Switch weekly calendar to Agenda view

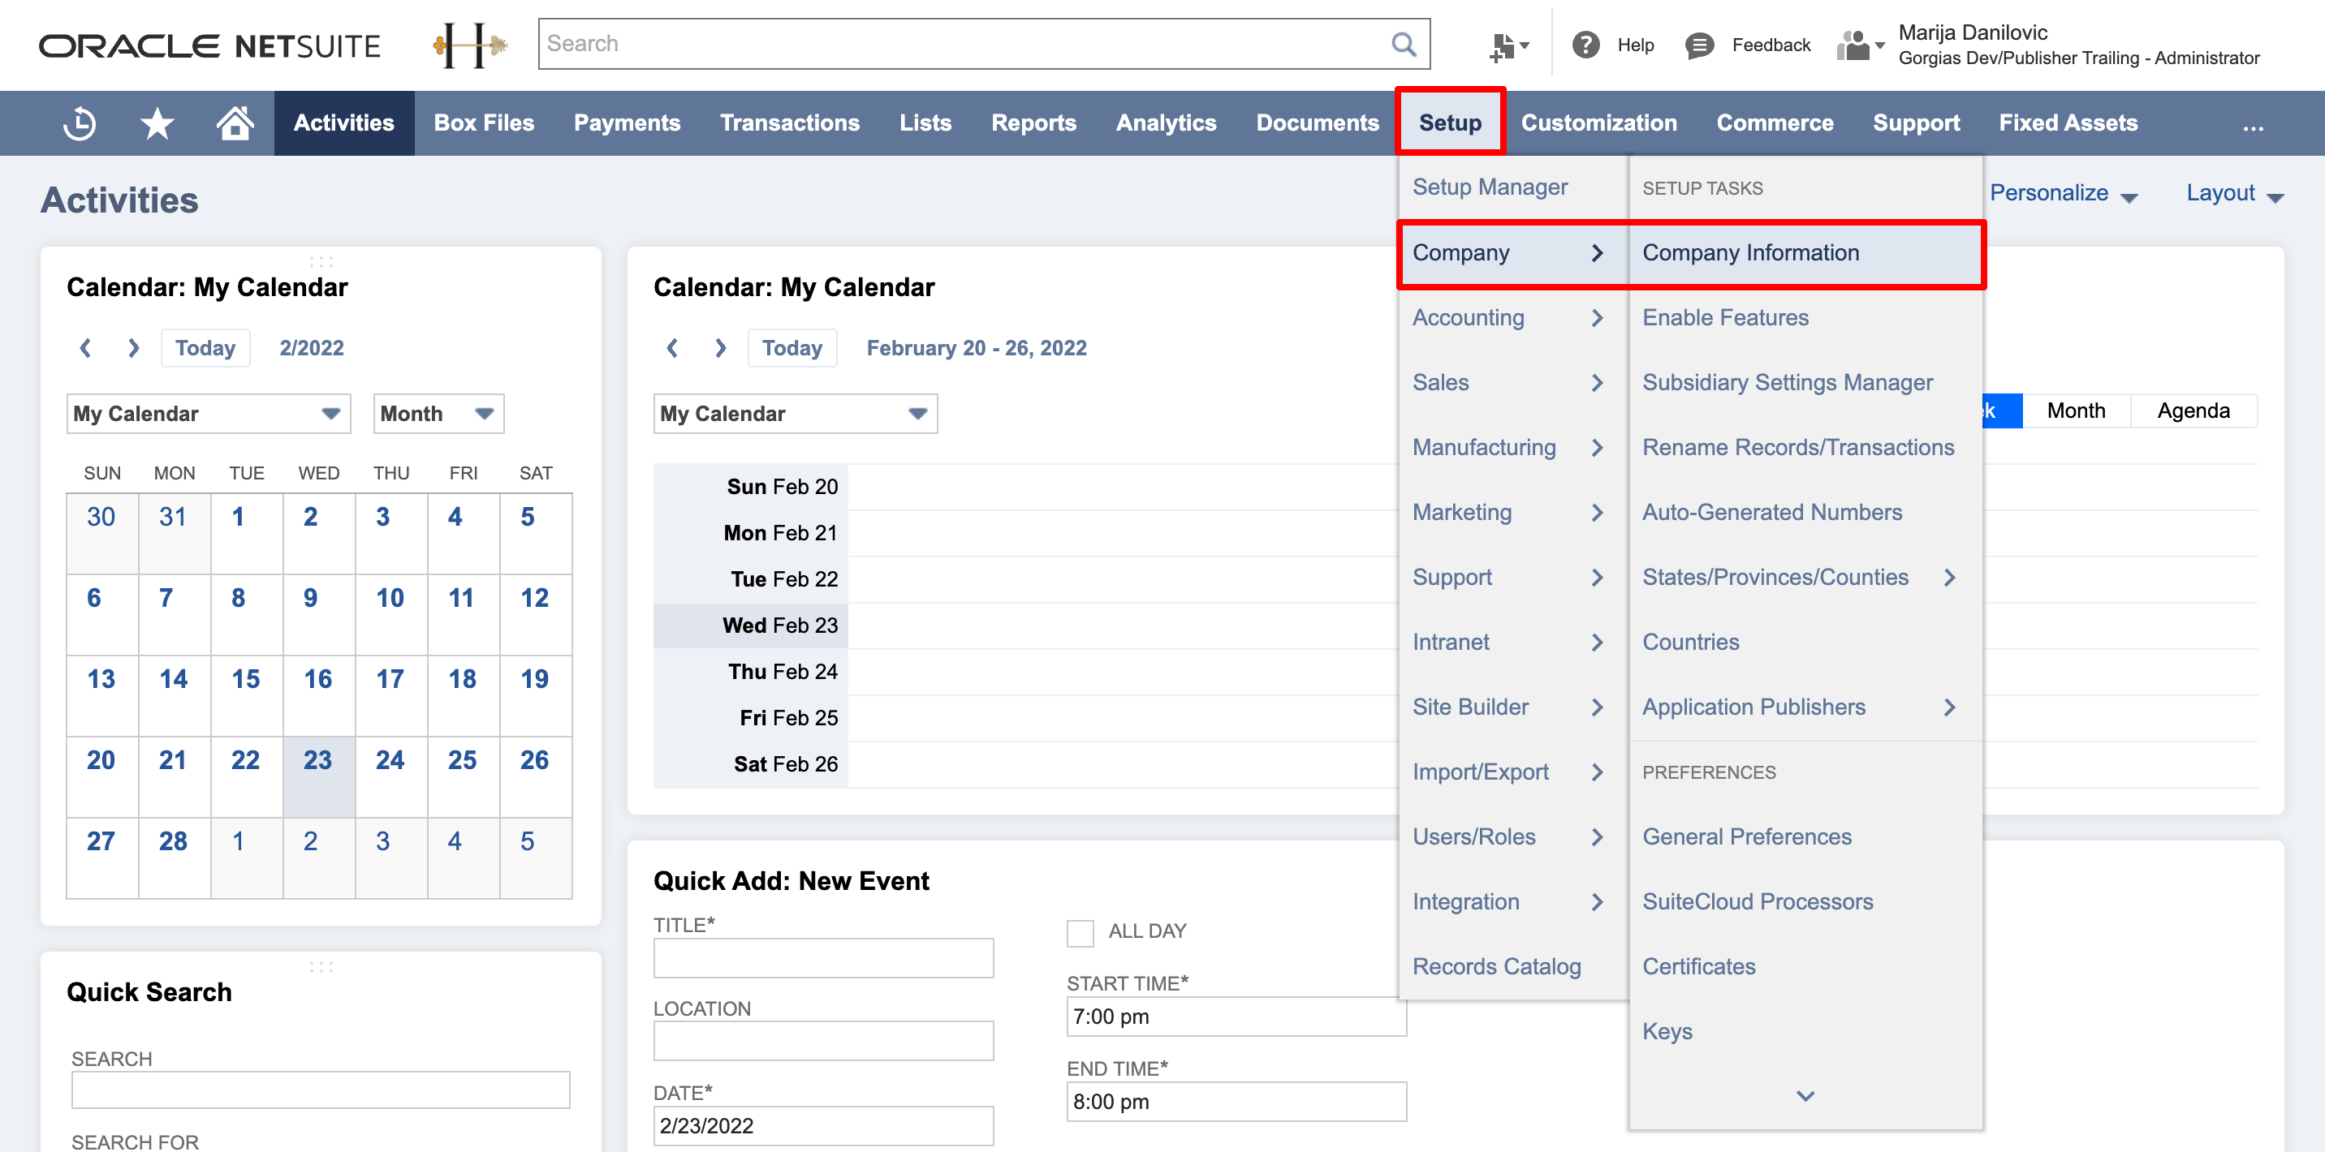(x=2193, y=411)
